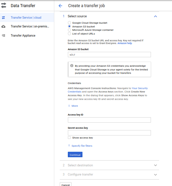This screenshot has height=186, width=172.
Task: Expand the Configure transfer section chevron
Action: 155,174
